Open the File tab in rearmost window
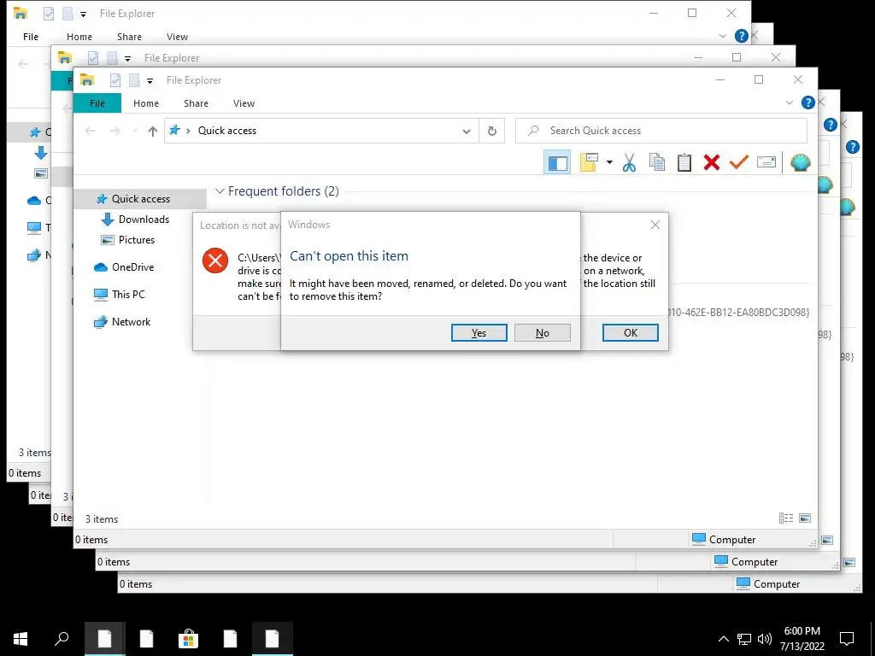Screen dimensions: 875x656 pyautogui.click(x=31, y=37)
